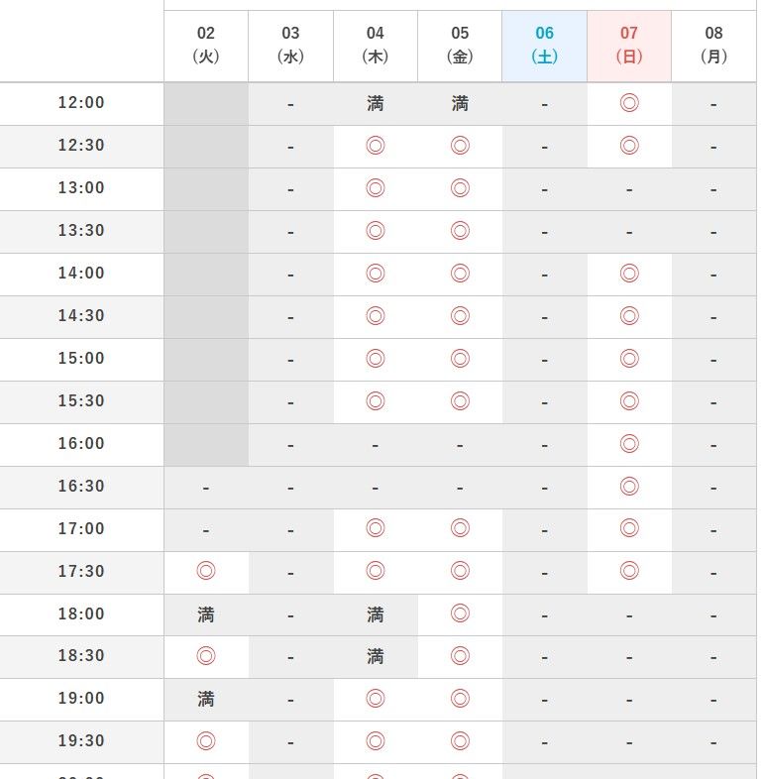Reserve the 14:30 slot on Thursday 04
The height and width of the screenshot is (779, 762).
(x=375, y=316)
